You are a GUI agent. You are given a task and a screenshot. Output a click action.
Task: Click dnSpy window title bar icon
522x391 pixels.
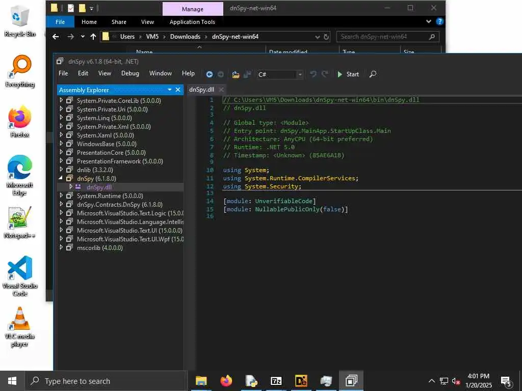(60, 61)
